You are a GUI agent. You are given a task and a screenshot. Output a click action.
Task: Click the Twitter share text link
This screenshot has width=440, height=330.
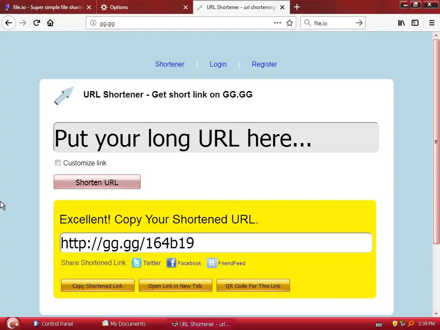point(152,263)
